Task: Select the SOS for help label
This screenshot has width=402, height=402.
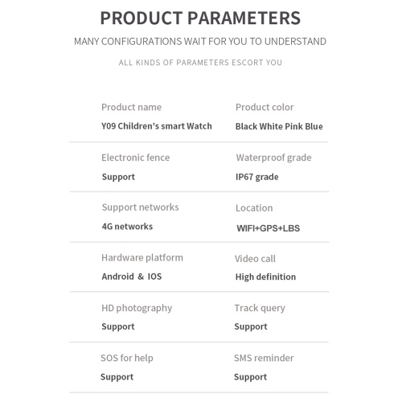Action: 127,358
